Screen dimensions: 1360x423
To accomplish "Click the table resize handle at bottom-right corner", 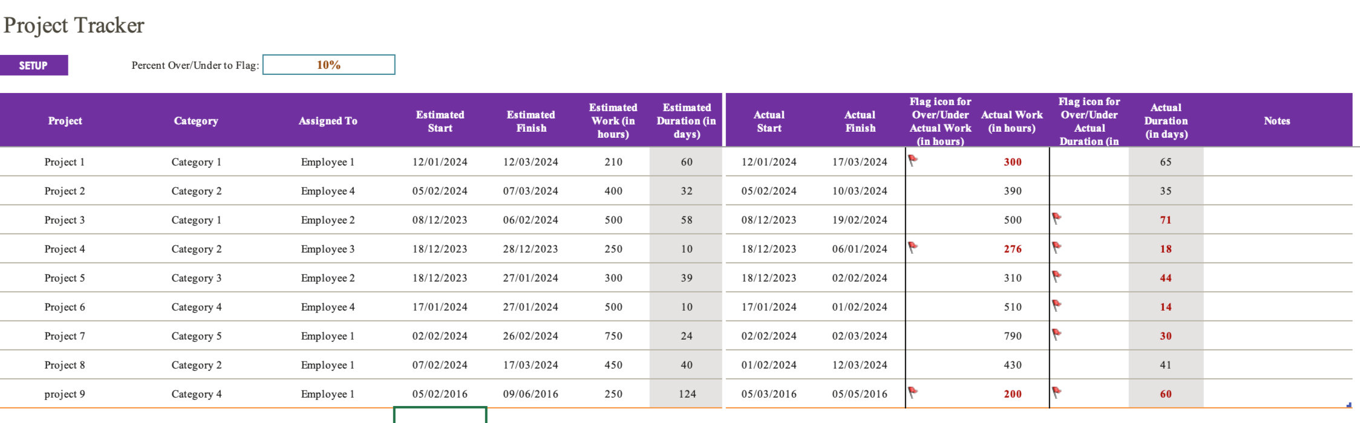I will (x=1349, y=405).
